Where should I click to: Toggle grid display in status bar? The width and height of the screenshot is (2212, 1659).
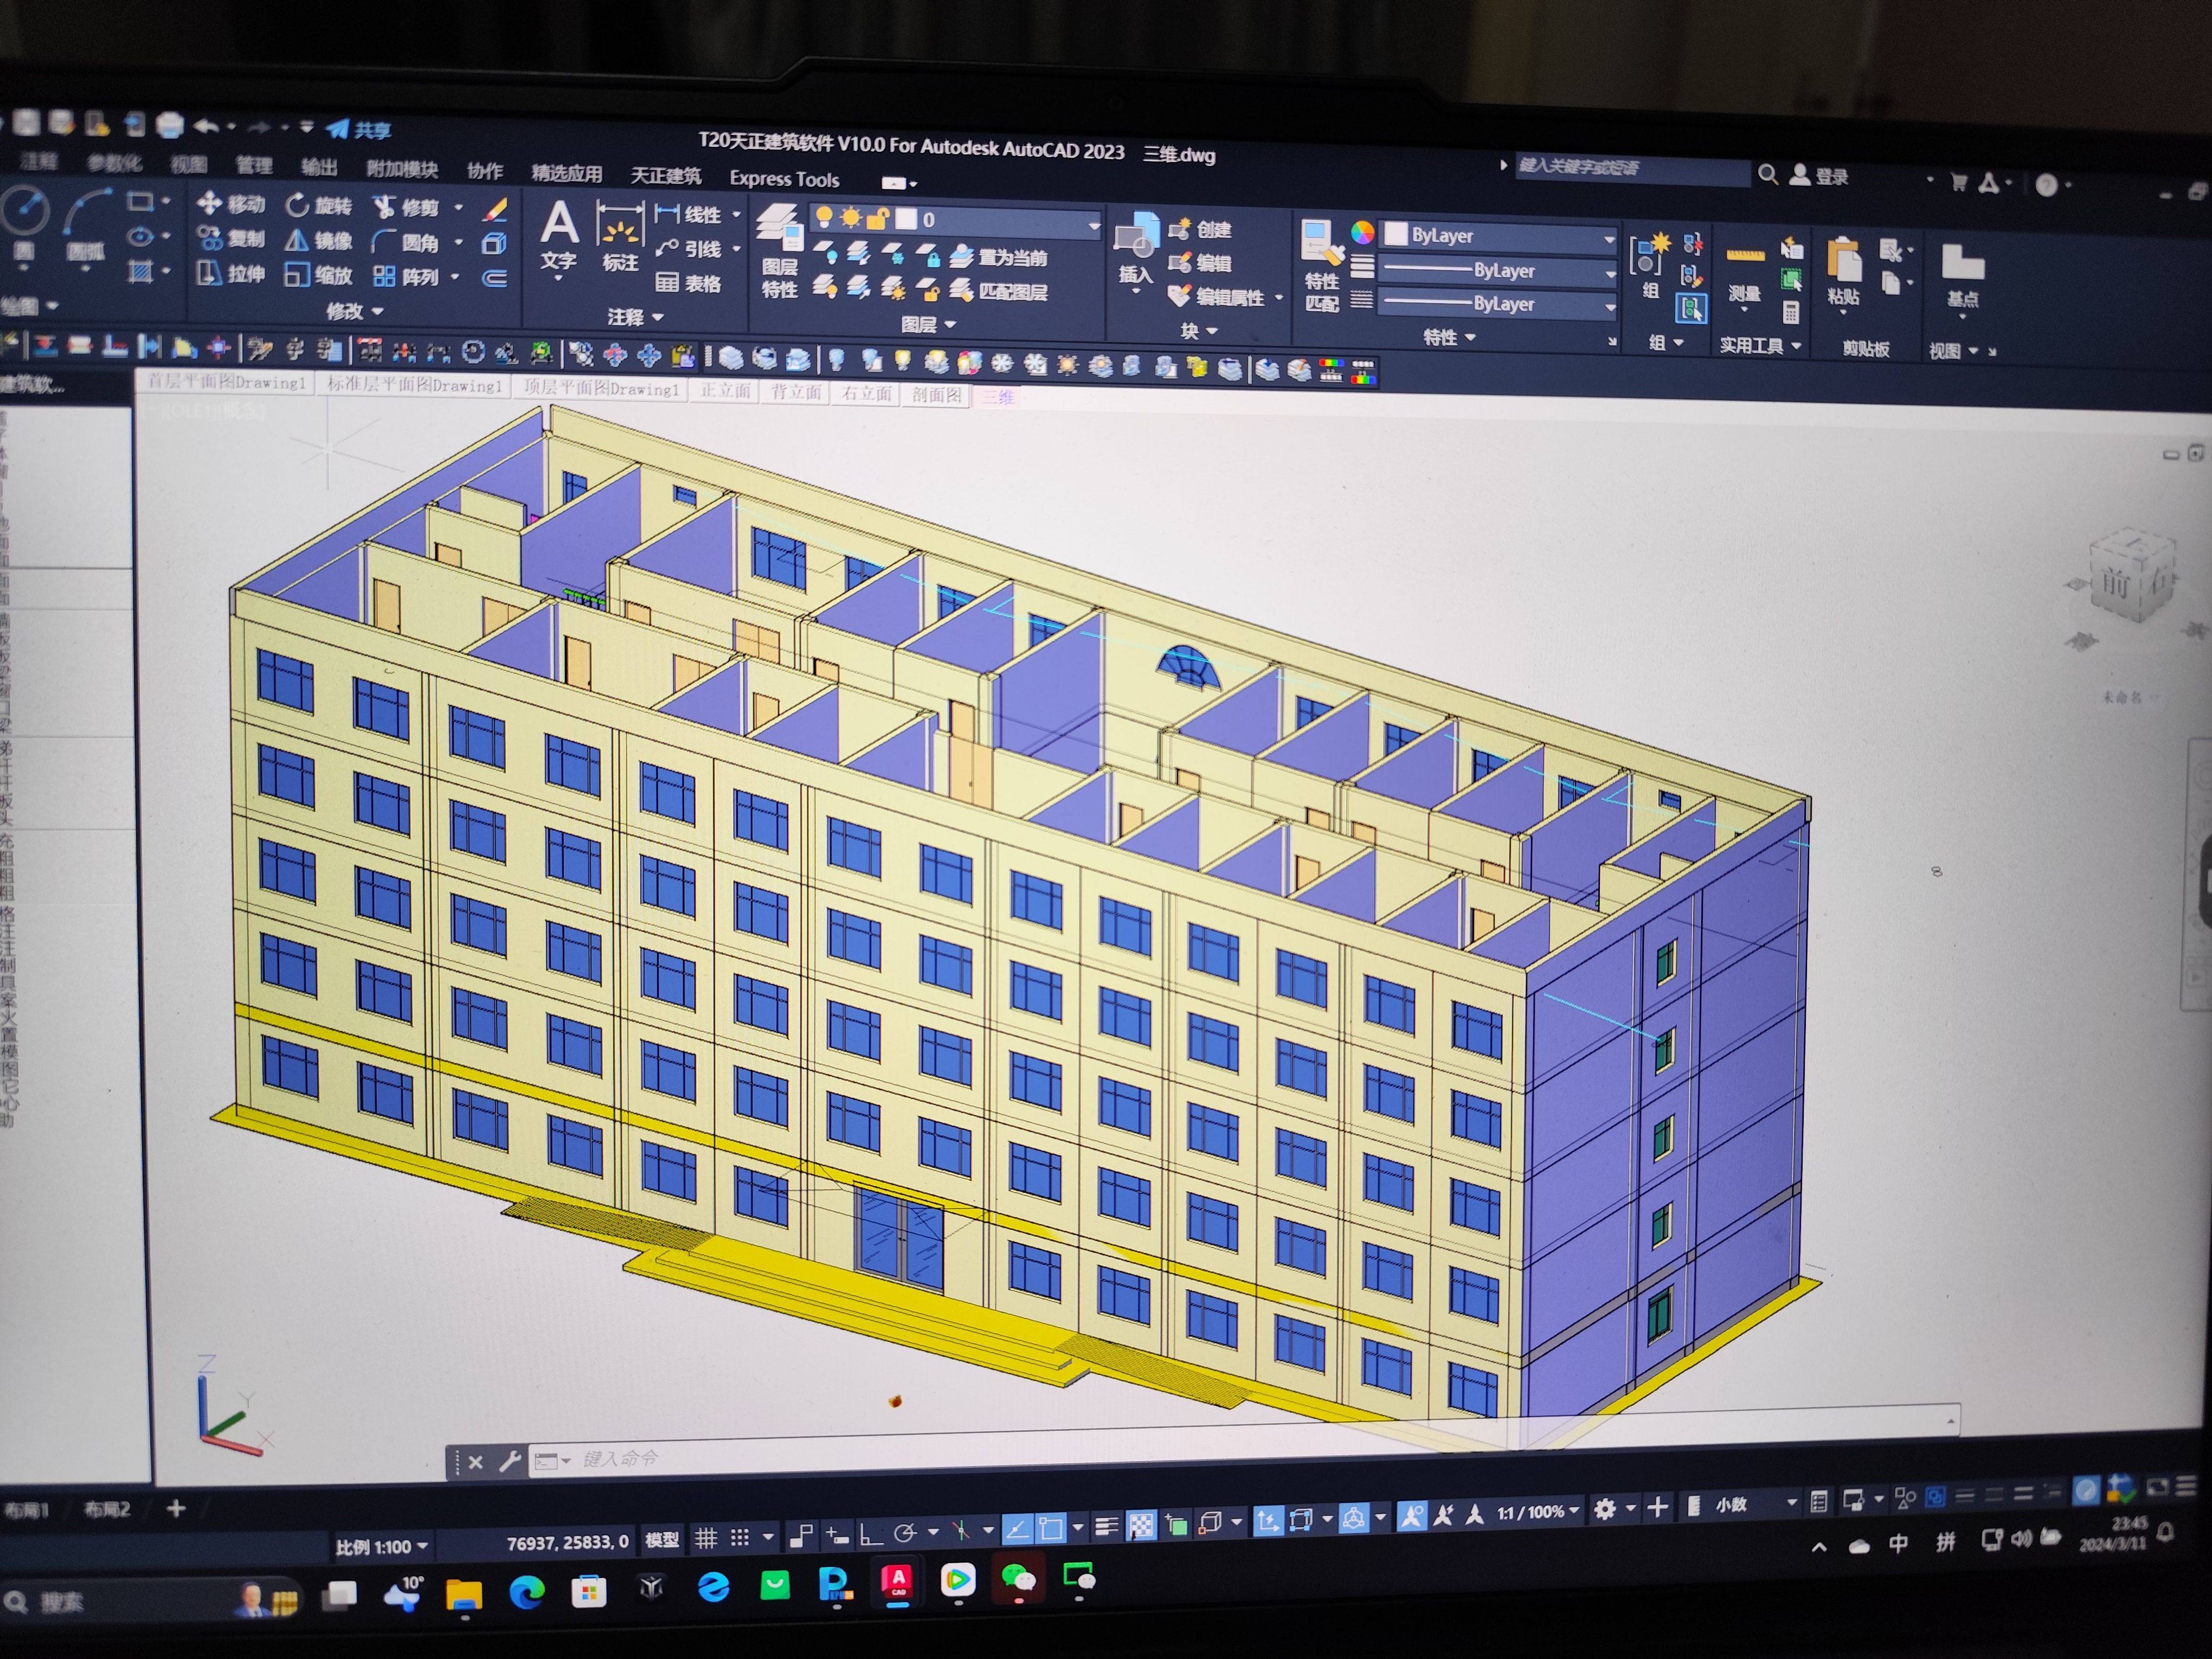click(x=706, y=1539)
